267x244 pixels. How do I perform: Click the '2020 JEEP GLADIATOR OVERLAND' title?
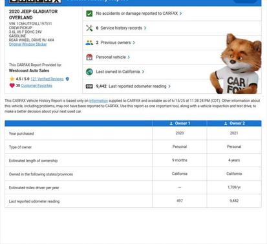[x=33, y=14]
